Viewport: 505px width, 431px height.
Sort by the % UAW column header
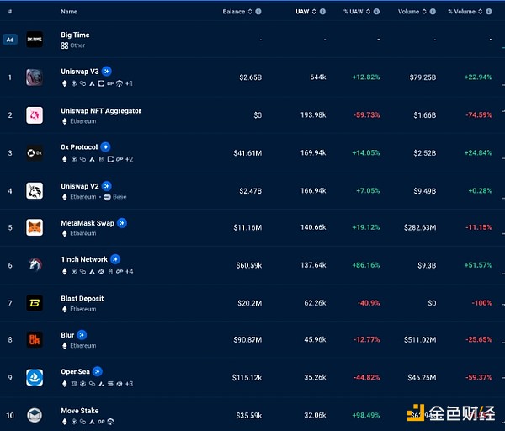358,12
